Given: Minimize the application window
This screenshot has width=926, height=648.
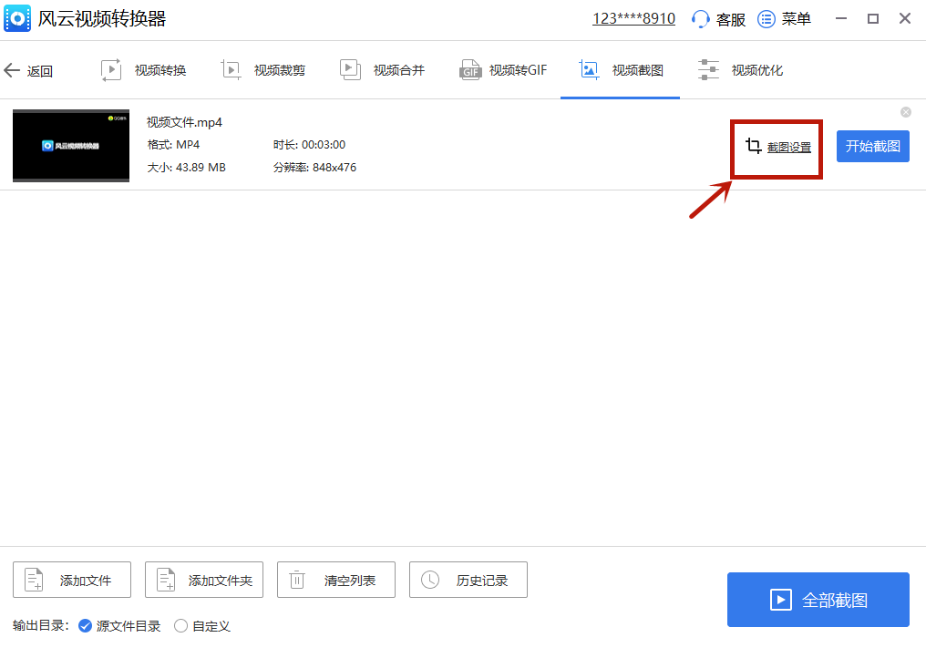Looking at the screenshot, I should [x=841, y=19].
